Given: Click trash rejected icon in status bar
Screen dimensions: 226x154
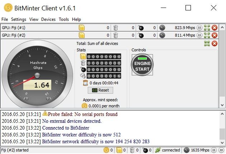Looking at the screenshot, I should tap(132, 150).
